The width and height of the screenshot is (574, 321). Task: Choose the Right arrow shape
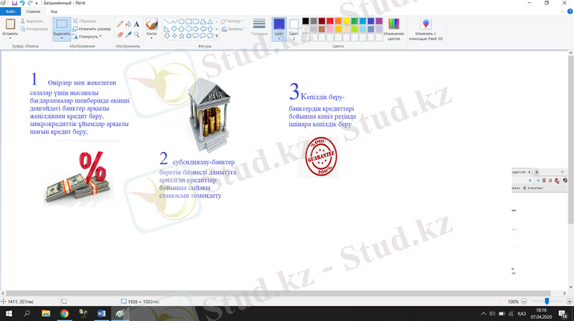195,29
